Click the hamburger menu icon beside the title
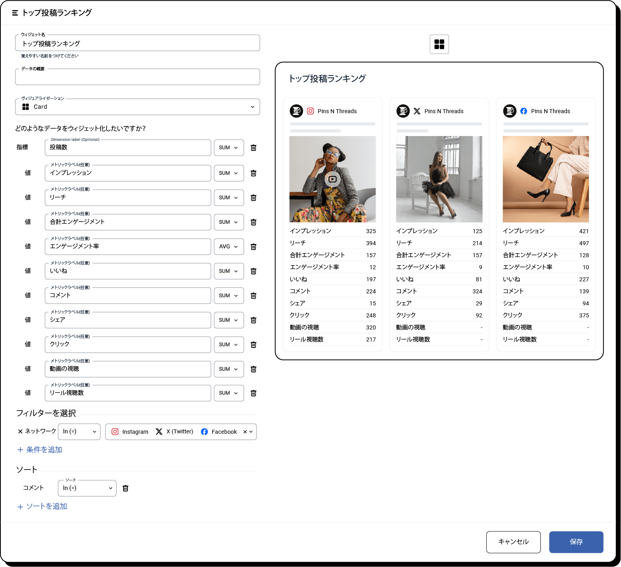Screen dimensions: 621x567 coord(15,13)
